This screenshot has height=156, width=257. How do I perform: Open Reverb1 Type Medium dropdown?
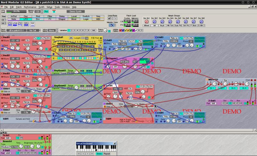6,147
